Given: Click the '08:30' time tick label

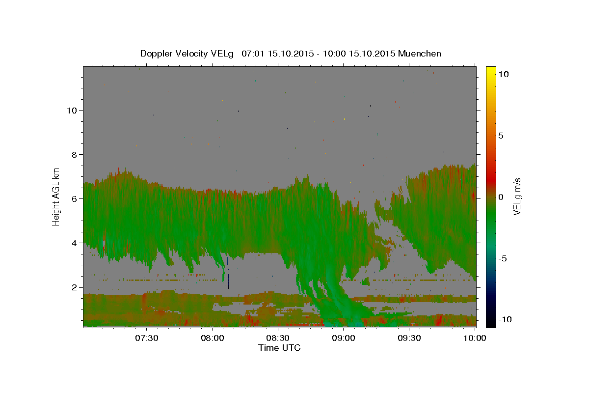Looking at the screenshot, I should click(278, 338).
